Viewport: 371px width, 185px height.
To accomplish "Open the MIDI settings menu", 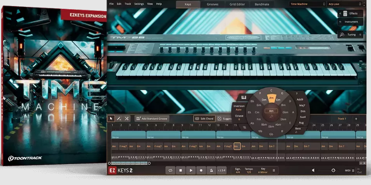I will [350, 170].
